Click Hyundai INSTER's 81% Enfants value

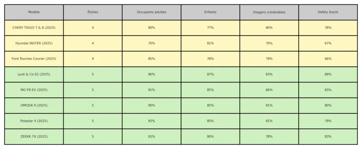[210, 43]
